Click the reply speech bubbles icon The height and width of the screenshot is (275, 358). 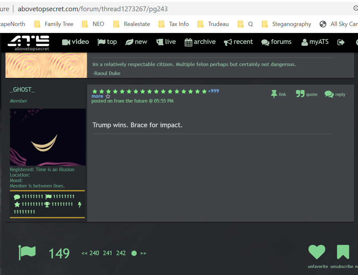coord(329,94)
